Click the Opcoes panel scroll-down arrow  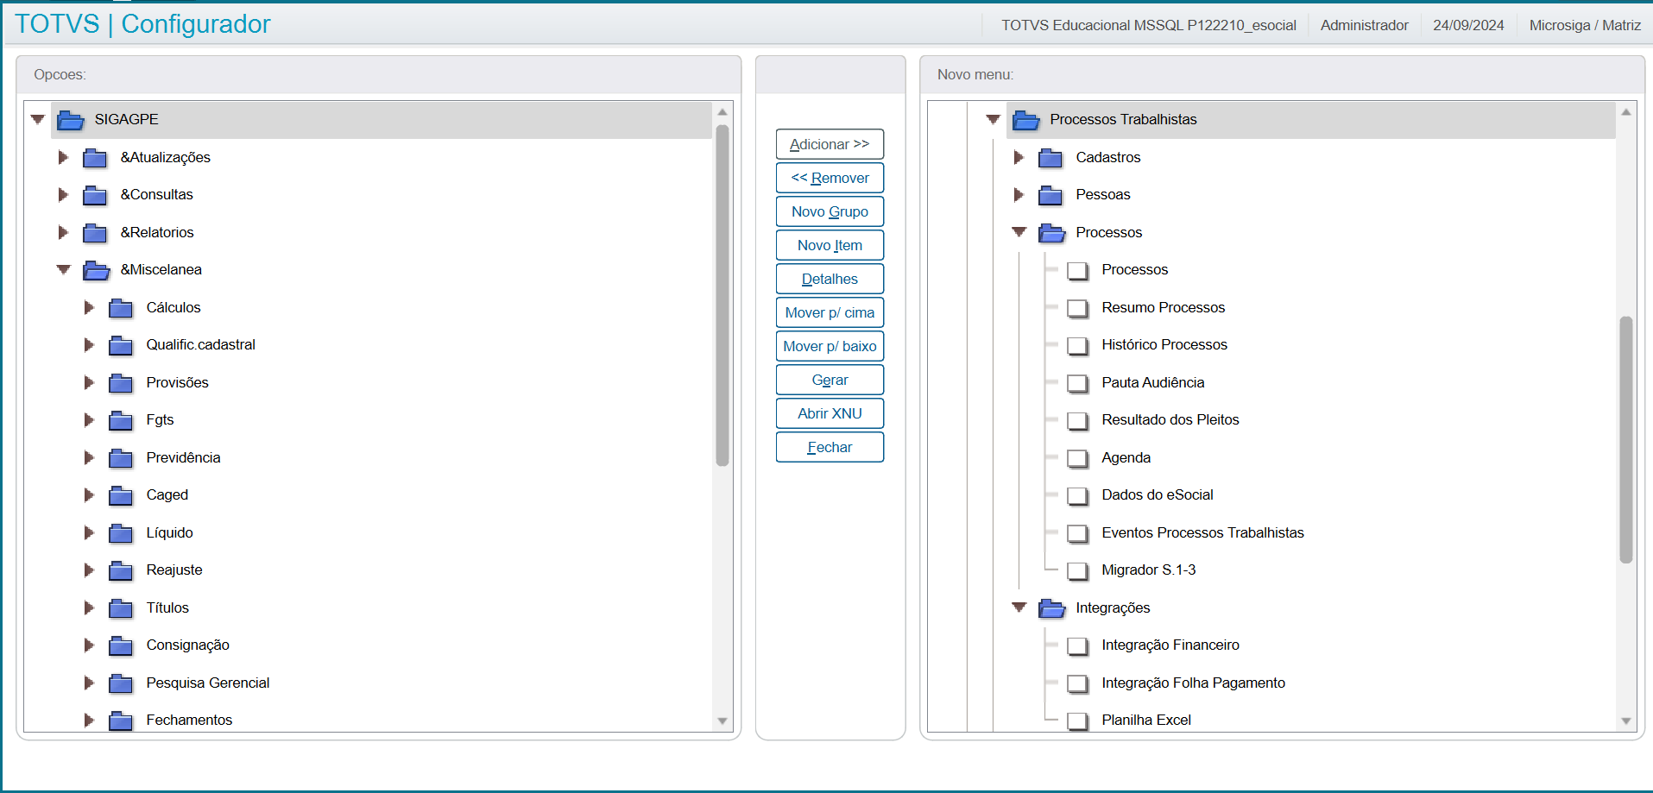pos(722,721)
